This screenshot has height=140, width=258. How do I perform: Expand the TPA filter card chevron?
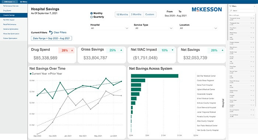click(x=251, y=62)
